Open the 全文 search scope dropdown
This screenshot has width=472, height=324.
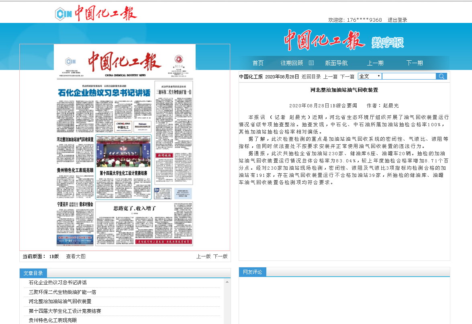(x=370, y=76)
